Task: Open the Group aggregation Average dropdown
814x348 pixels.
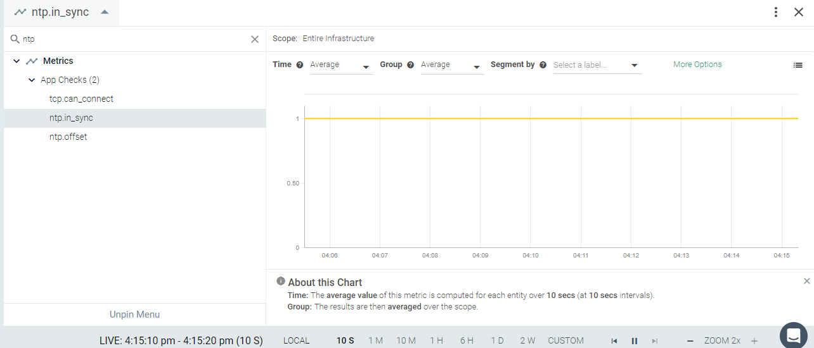Action: (452, 65)
